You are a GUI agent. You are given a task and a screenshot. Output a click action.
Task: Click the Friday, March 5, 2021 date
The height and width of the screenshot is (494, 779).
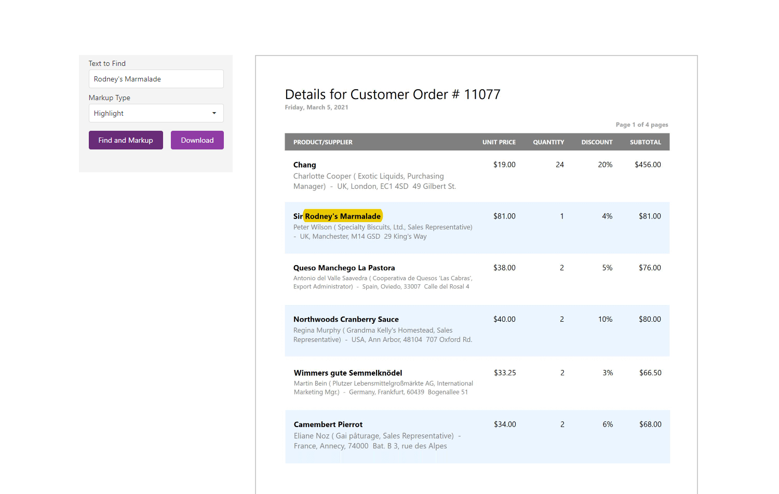(316, 107)
